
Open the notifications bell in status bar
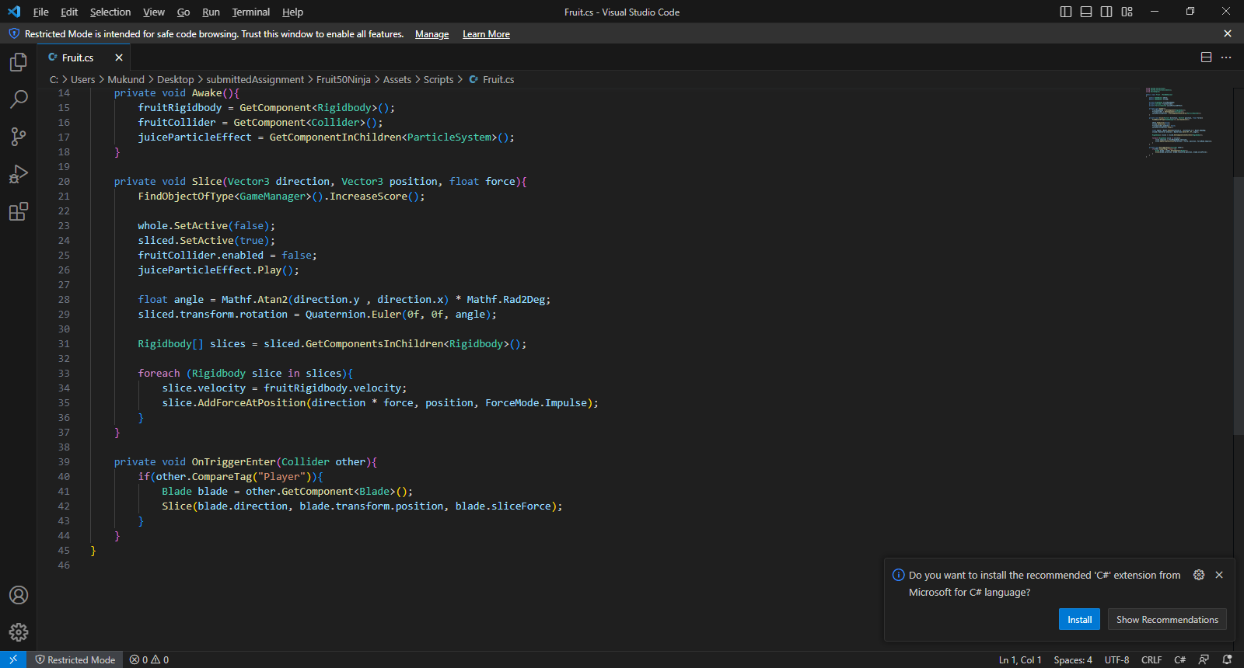1227,659
